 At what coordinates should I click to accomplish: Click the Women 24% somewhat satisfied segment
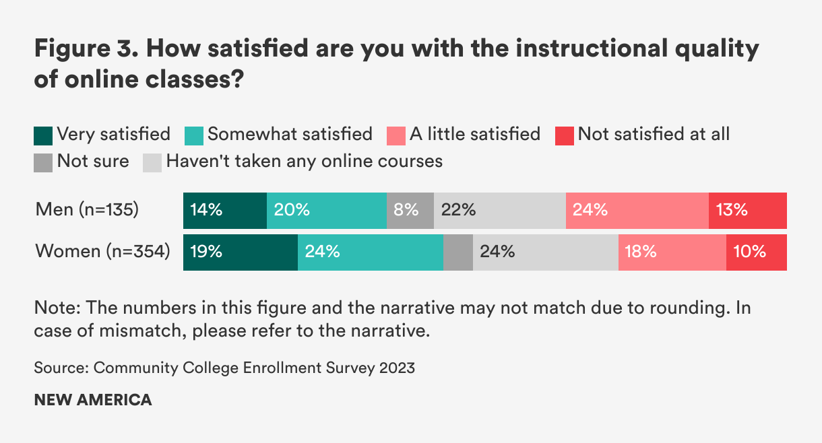[370, 252]
